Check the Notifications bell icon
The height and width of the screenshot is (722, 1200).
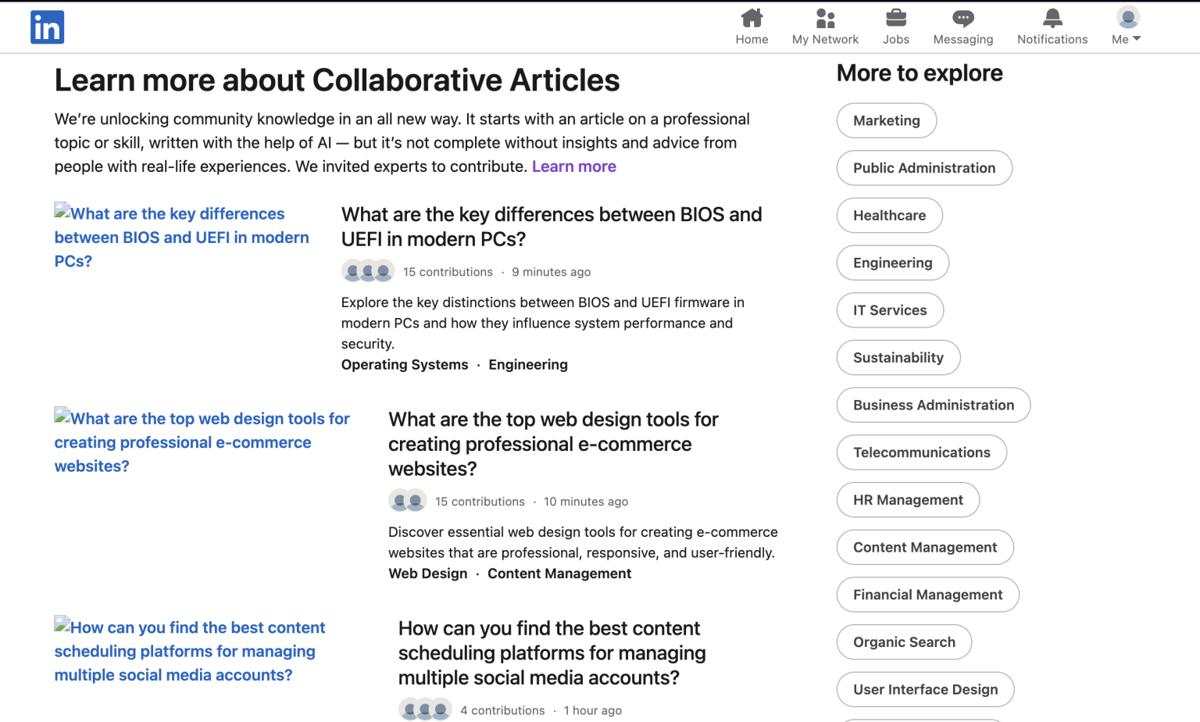[x=1052, y=18]
